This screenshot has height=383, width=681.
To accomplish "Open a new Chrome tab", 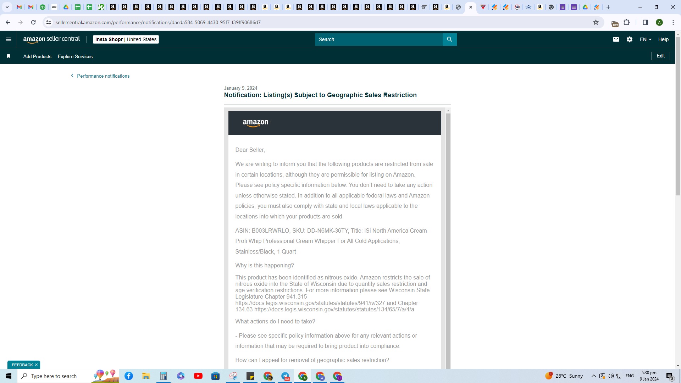I will [608, 7].
